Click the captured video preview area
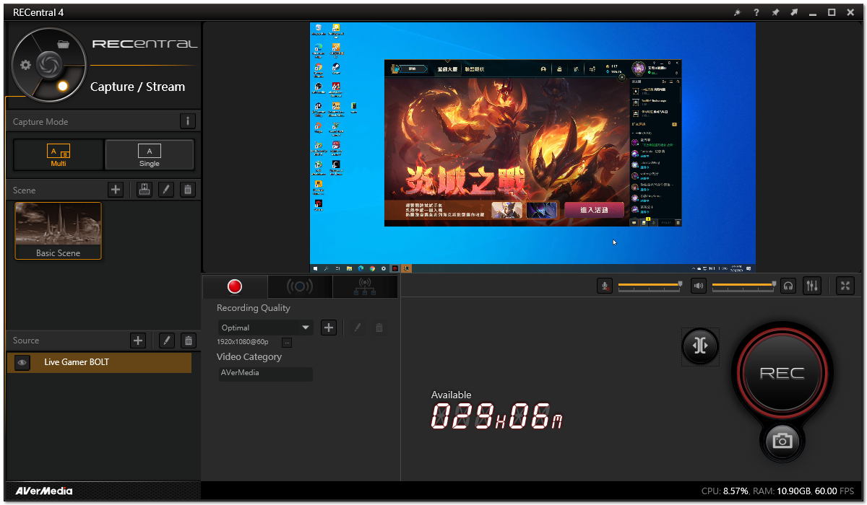The width and height of the screenshot is (867, 505). point(532,147)
